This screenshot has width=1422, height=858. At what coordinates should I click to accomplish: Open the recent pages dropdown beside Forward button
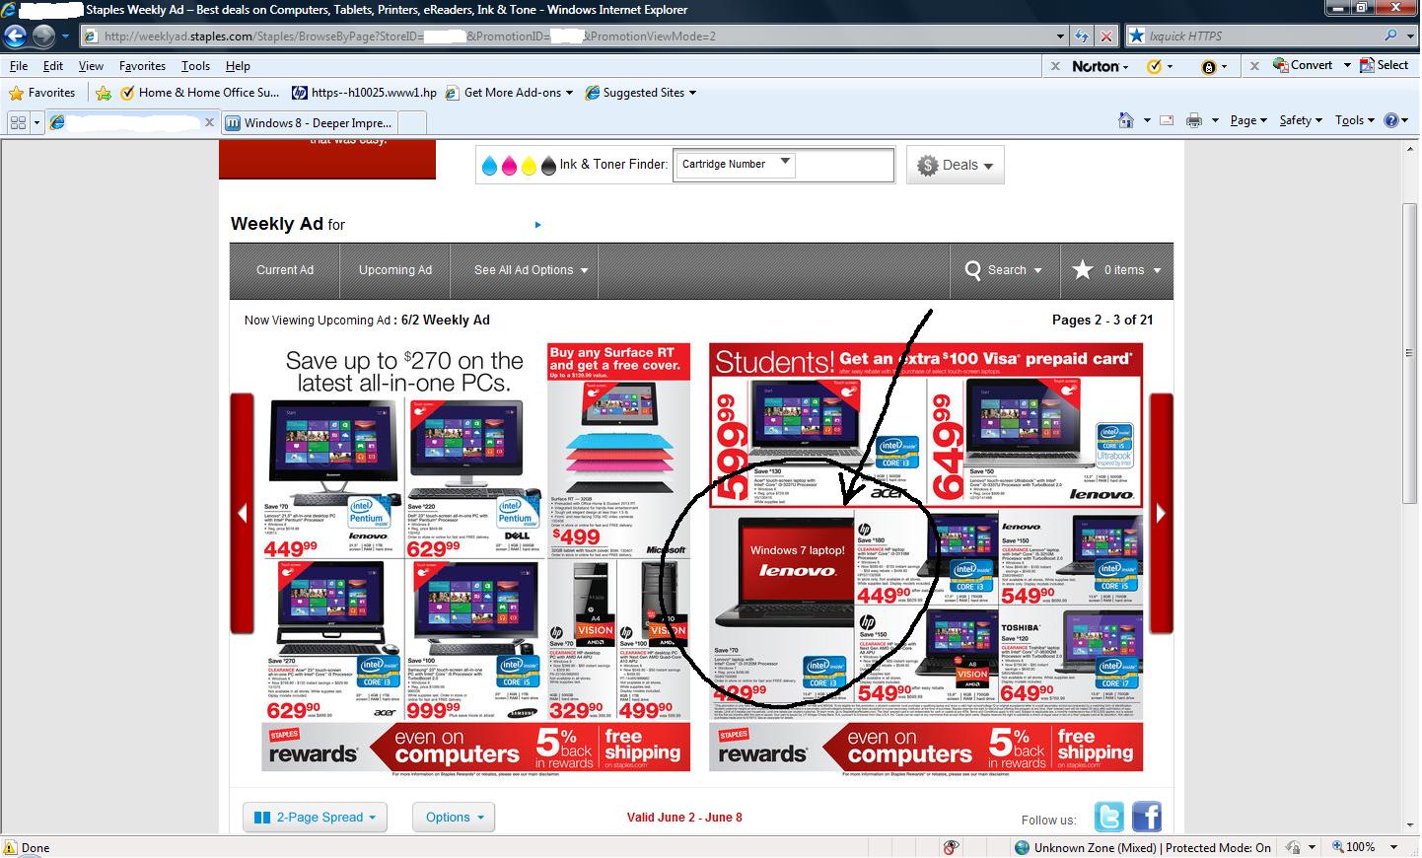(65, 36)
